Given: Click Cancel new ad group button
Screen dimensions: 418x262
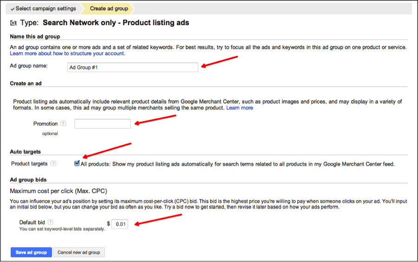Looking at the screenshot, I should pos(78,252).
